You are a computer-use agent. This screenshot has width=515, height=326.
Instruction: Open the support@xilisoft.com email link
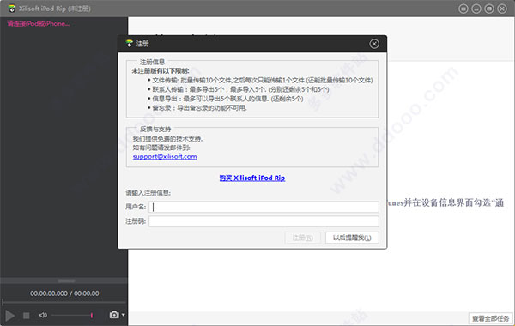[x=165, y=157]
